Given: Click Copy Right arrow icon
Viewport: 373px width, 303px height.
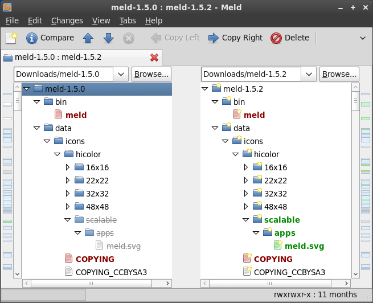Looking at the screenshot, I should [x=214, y=38].
